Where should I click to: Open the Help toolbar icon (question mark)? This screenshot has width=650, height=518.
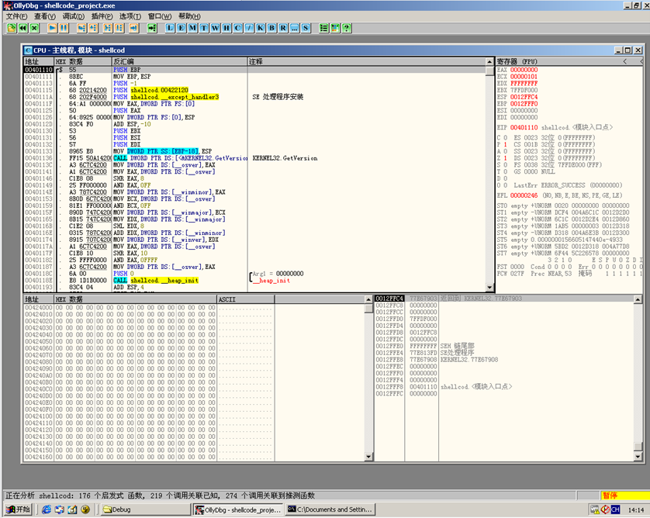[x=346, y=28]
